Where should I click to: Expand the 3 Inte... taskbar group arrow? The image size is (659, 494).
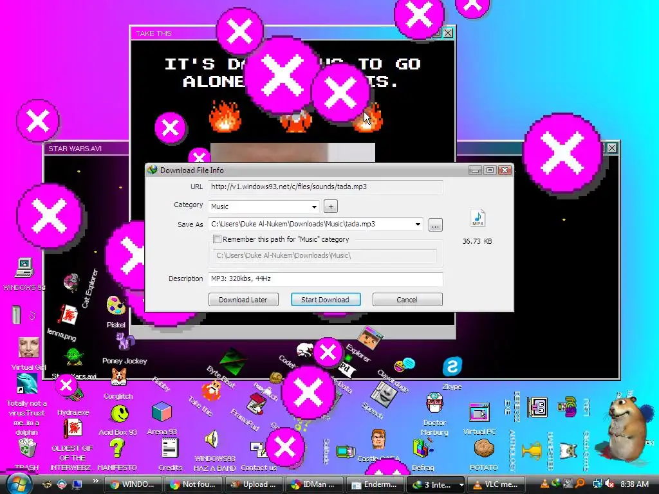461,484
